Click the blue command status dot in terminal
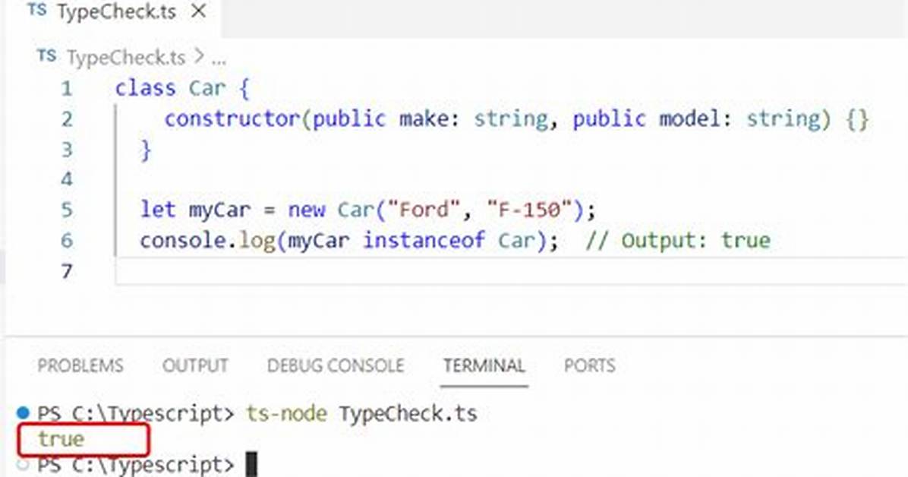 pyautogui.click(x=23, y=412)
